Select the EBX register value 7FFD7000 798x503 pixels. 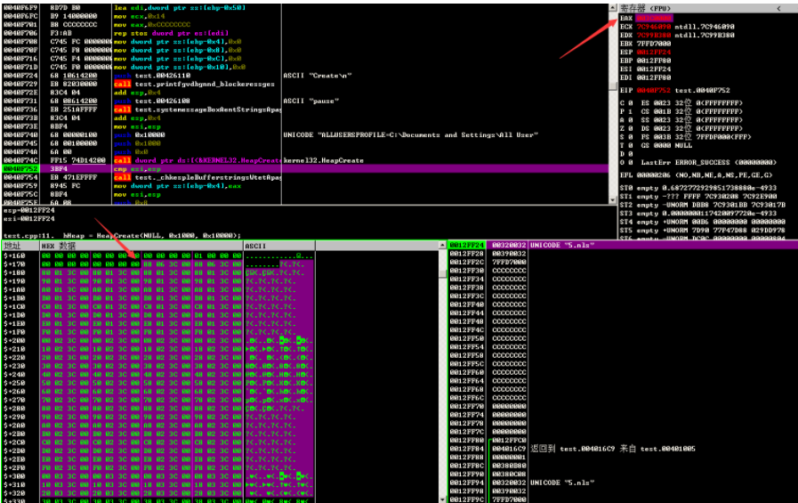click(654, 44)
